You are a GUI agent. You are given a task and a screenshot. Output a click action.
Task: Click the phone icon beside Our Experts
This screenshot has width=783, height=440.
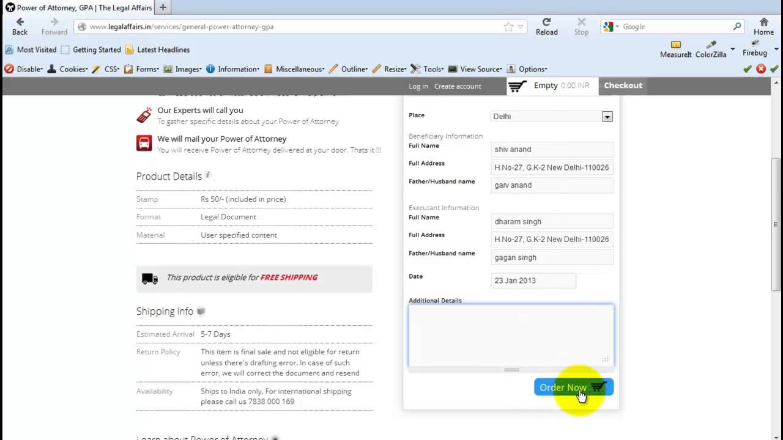[x=144, y=115]
